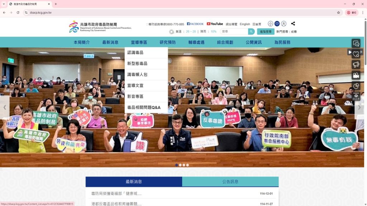Open the 輔導處遇 dropdown menu
The width and height of the screenshot is (367, 206).
197,42
